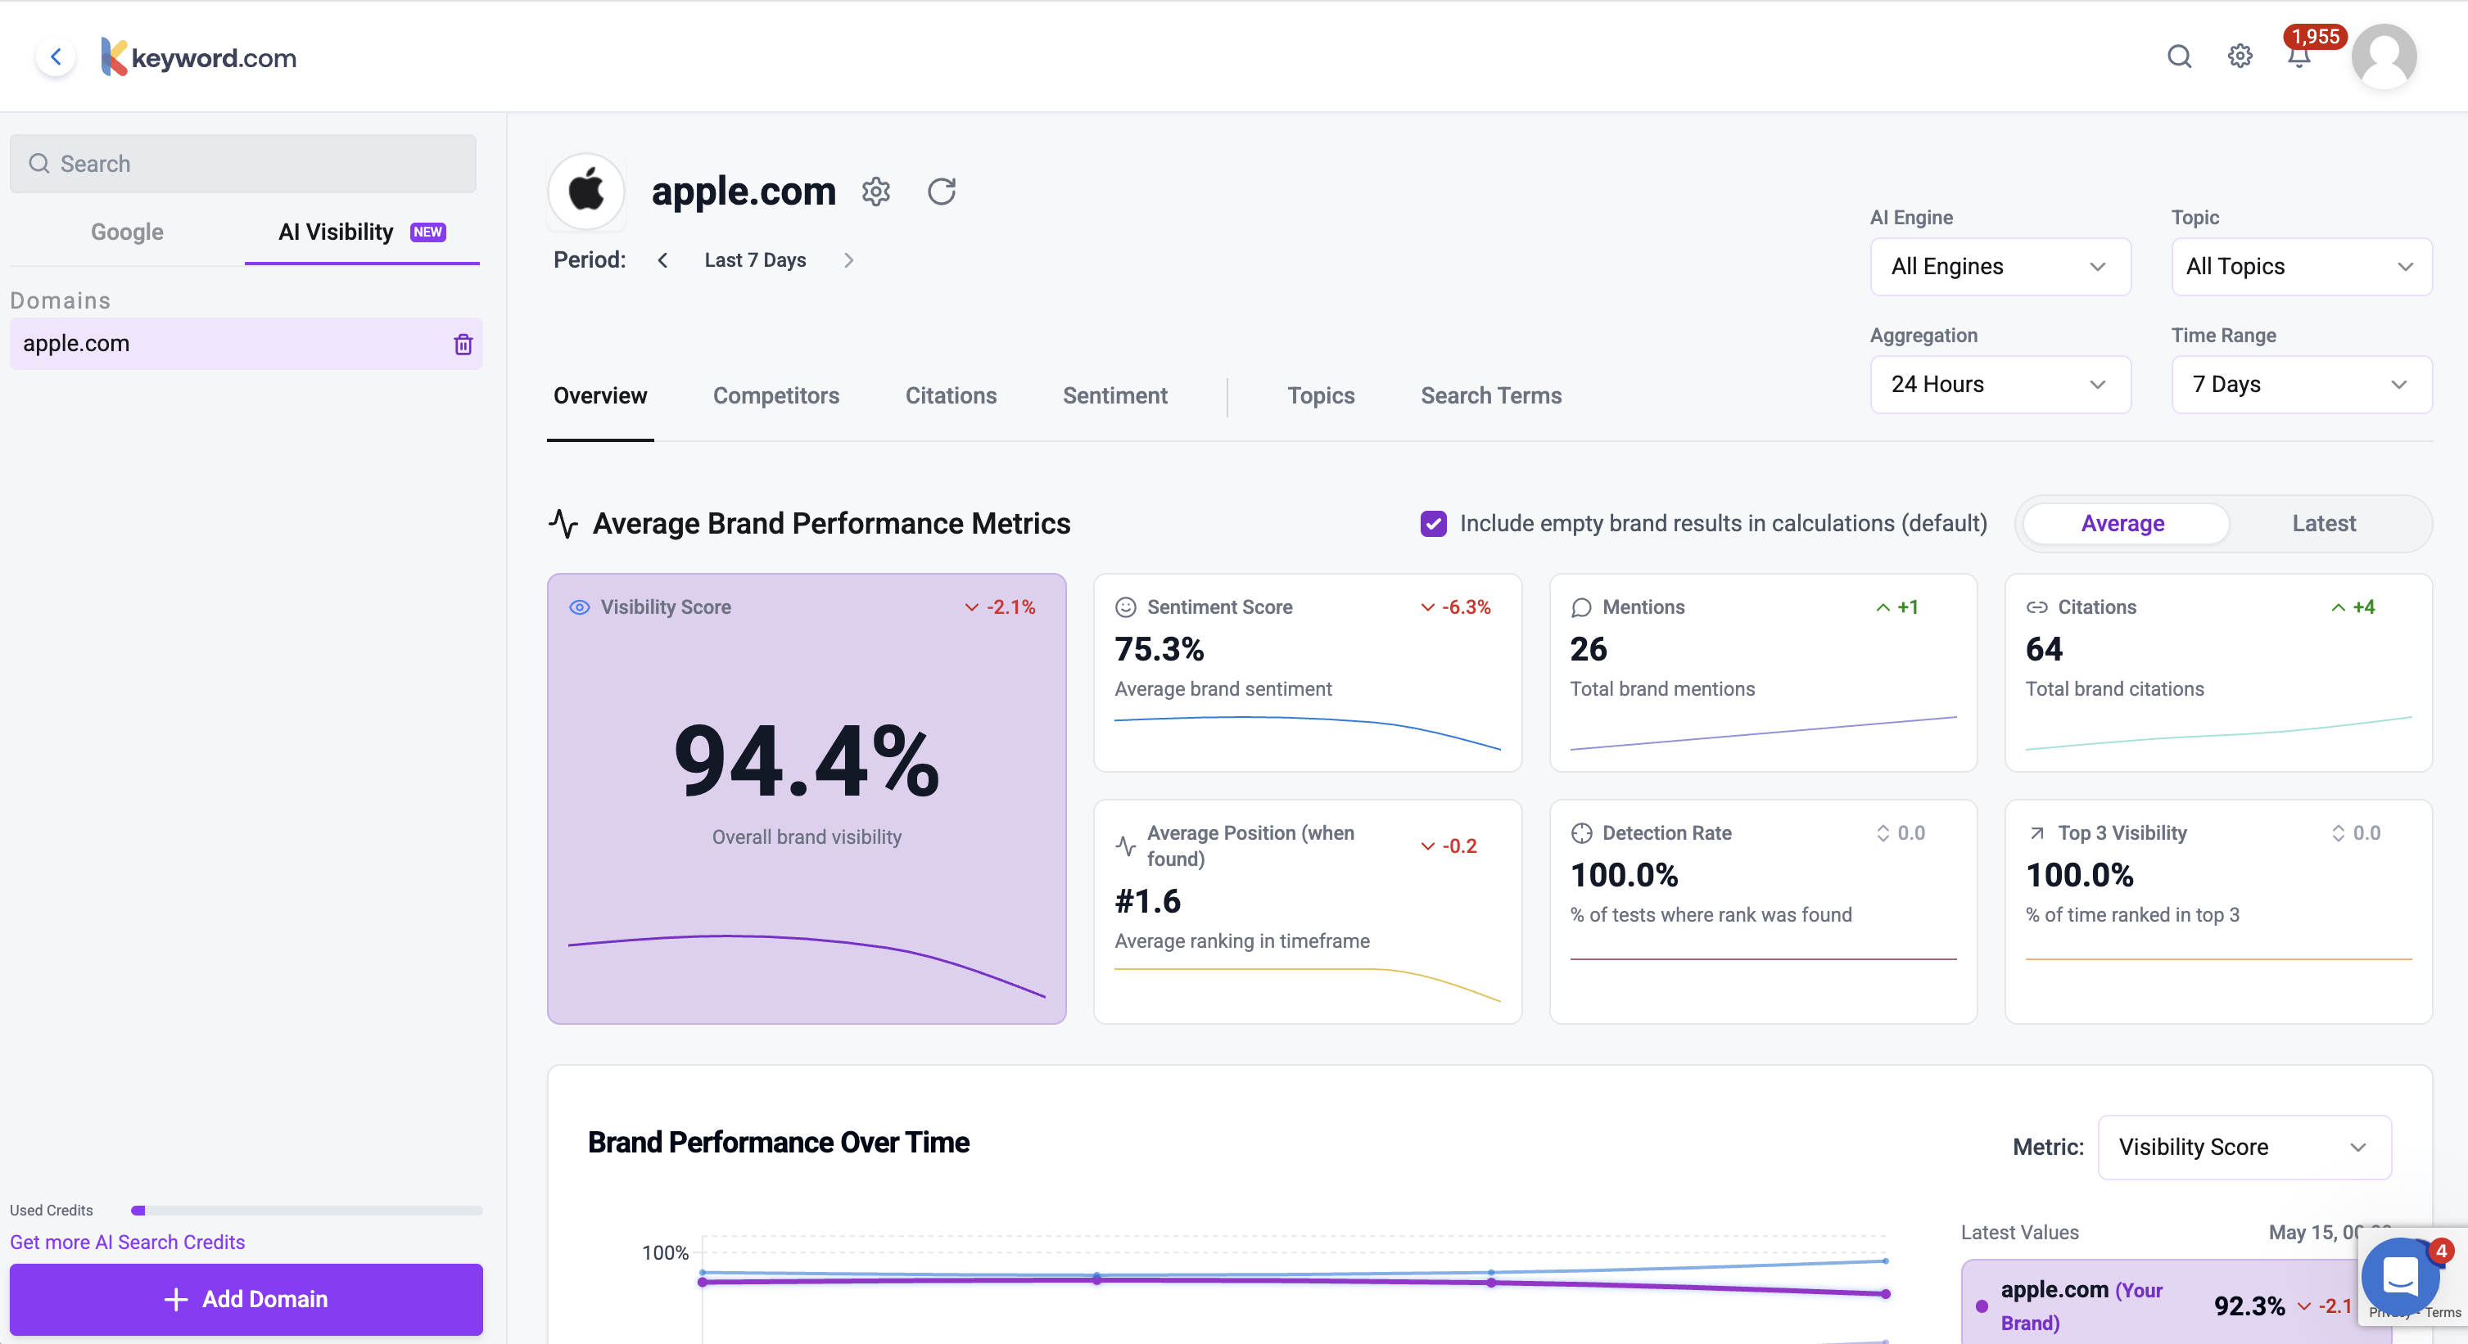This screenshot has height=1344, width=2468.
Task: Click the back arrow beside the keyword.com logo
Action: [56, 56]
